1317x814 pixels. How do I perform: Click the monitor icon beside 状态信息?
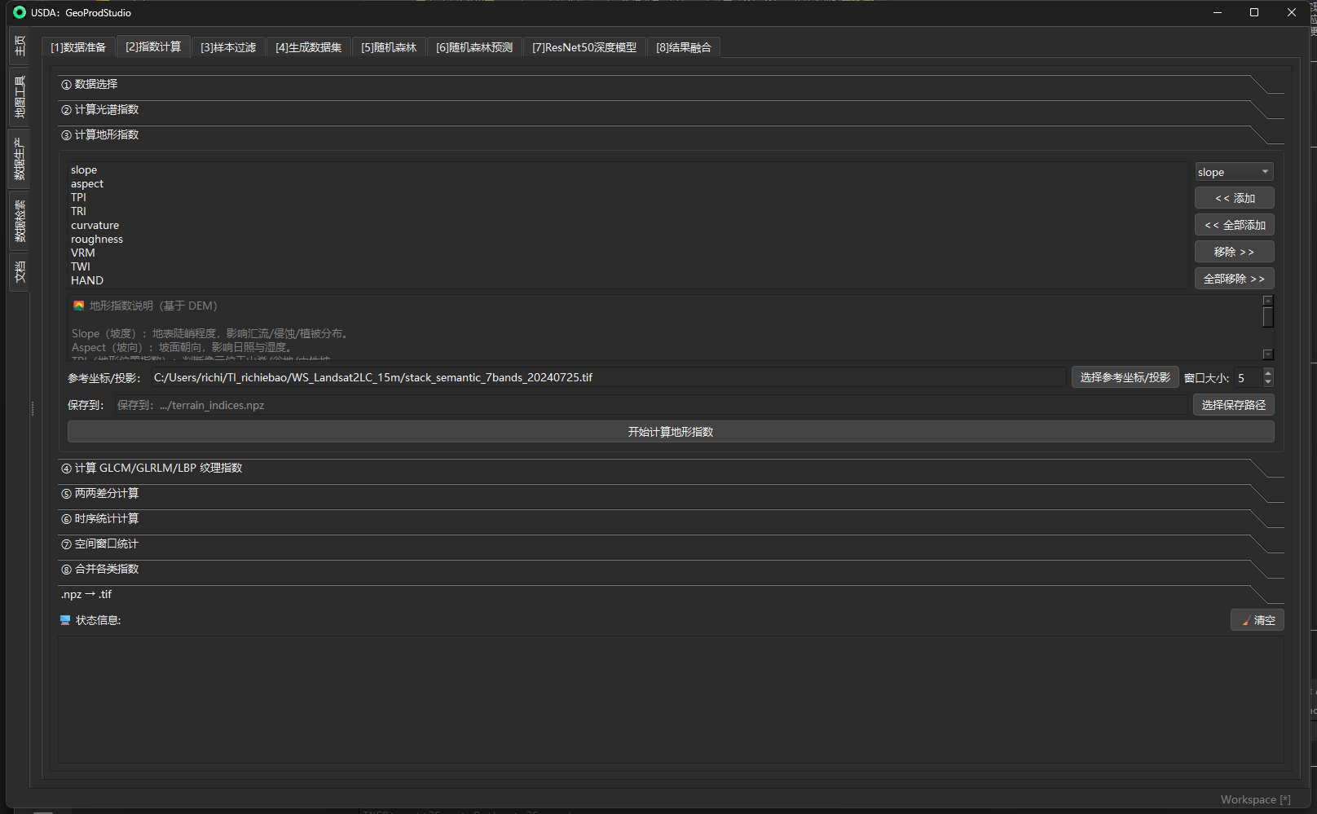point(65,620)
